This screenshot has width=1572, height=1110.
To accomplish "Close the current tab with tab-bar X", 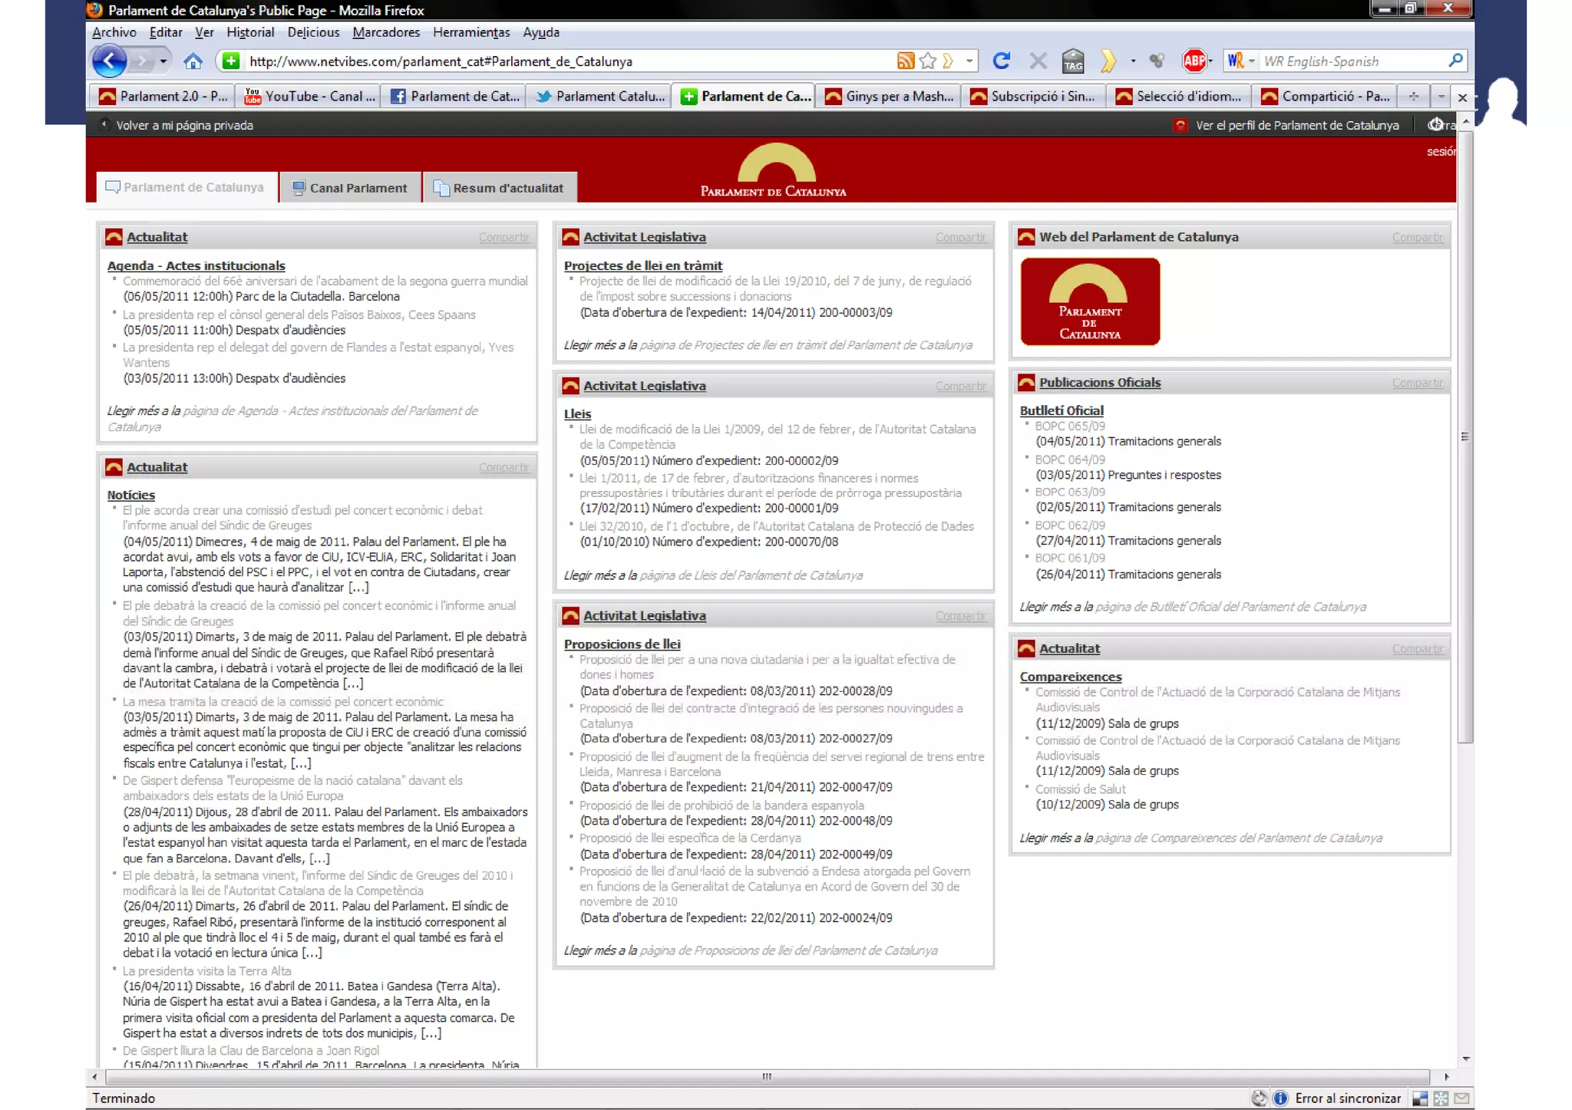I will [1462, 97].
